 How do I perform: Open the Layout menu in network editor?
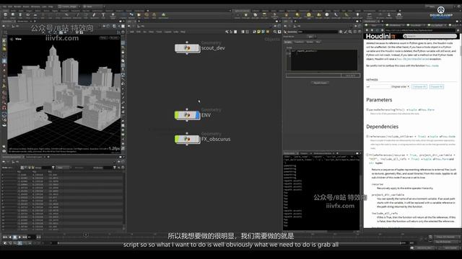pyautogui.click(x=167, y=32)
